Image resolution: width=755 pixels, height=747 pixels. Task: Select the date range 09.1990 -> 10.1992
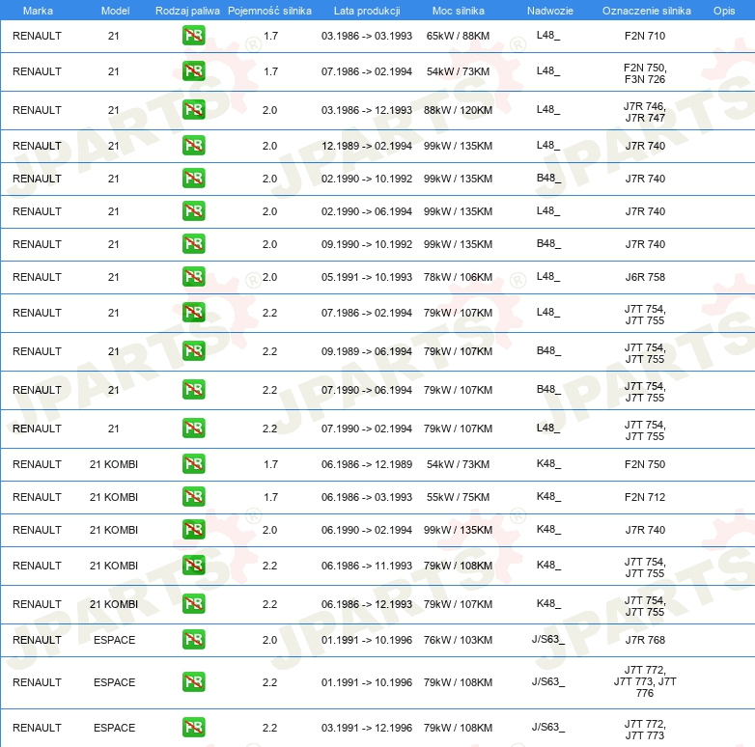(367, 244)
